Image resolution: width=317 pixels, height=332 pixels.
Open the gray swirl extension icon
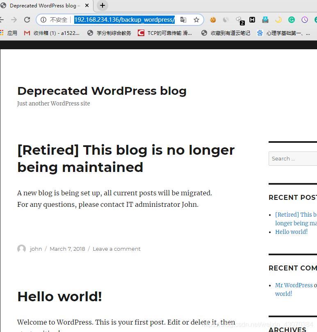[226, 20]
